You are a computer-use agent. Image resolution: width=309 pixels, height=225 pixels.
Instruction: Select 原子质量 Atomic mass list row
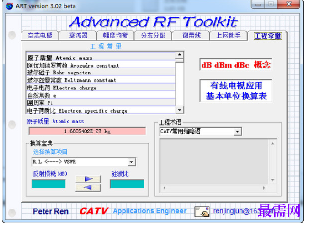[101, 58]
